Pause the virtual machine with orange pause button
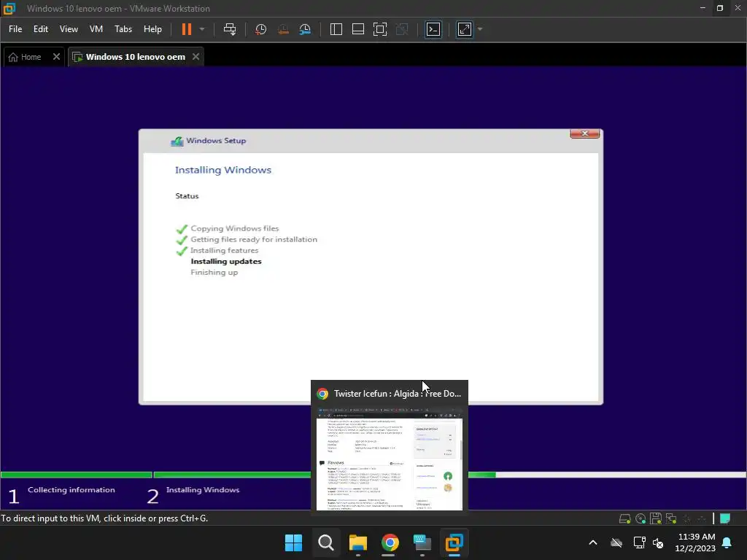 186,29
